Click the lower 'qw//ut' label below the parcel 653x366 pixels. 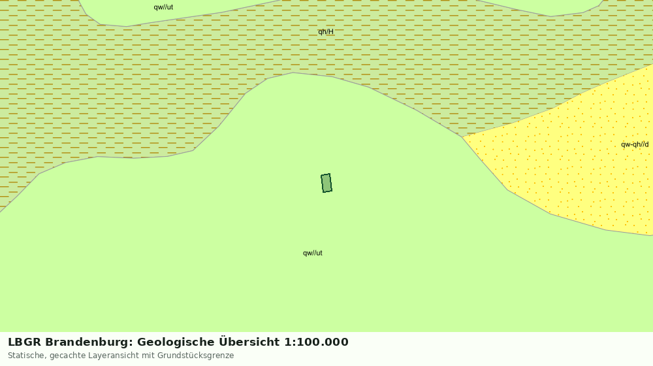(312, 253)
